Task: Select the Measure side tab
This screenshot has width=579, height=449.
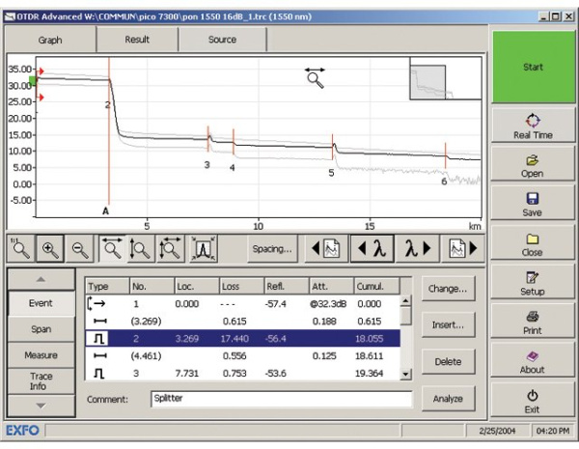Action: (x=41, y=355)
